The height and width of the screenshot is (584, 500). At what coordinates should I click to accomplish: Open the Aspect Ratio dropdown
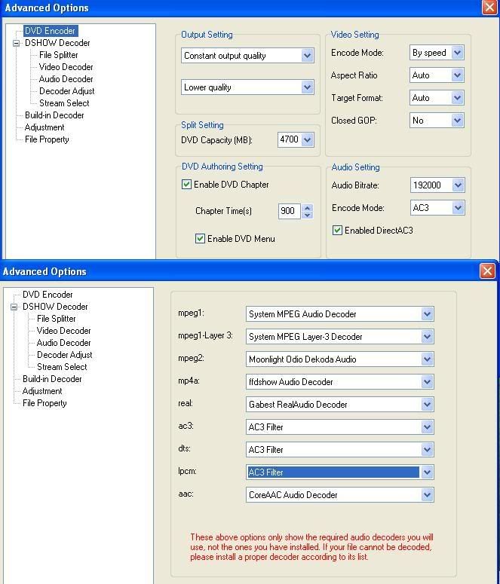click(x=457, y=76)
